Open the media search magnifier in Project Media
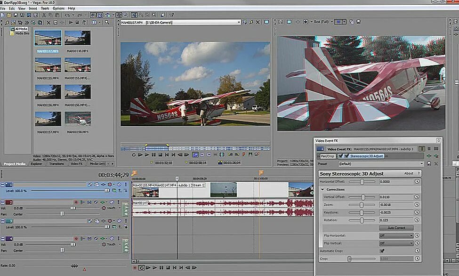Screen dimensions: 459x276 tap(107, 22)
